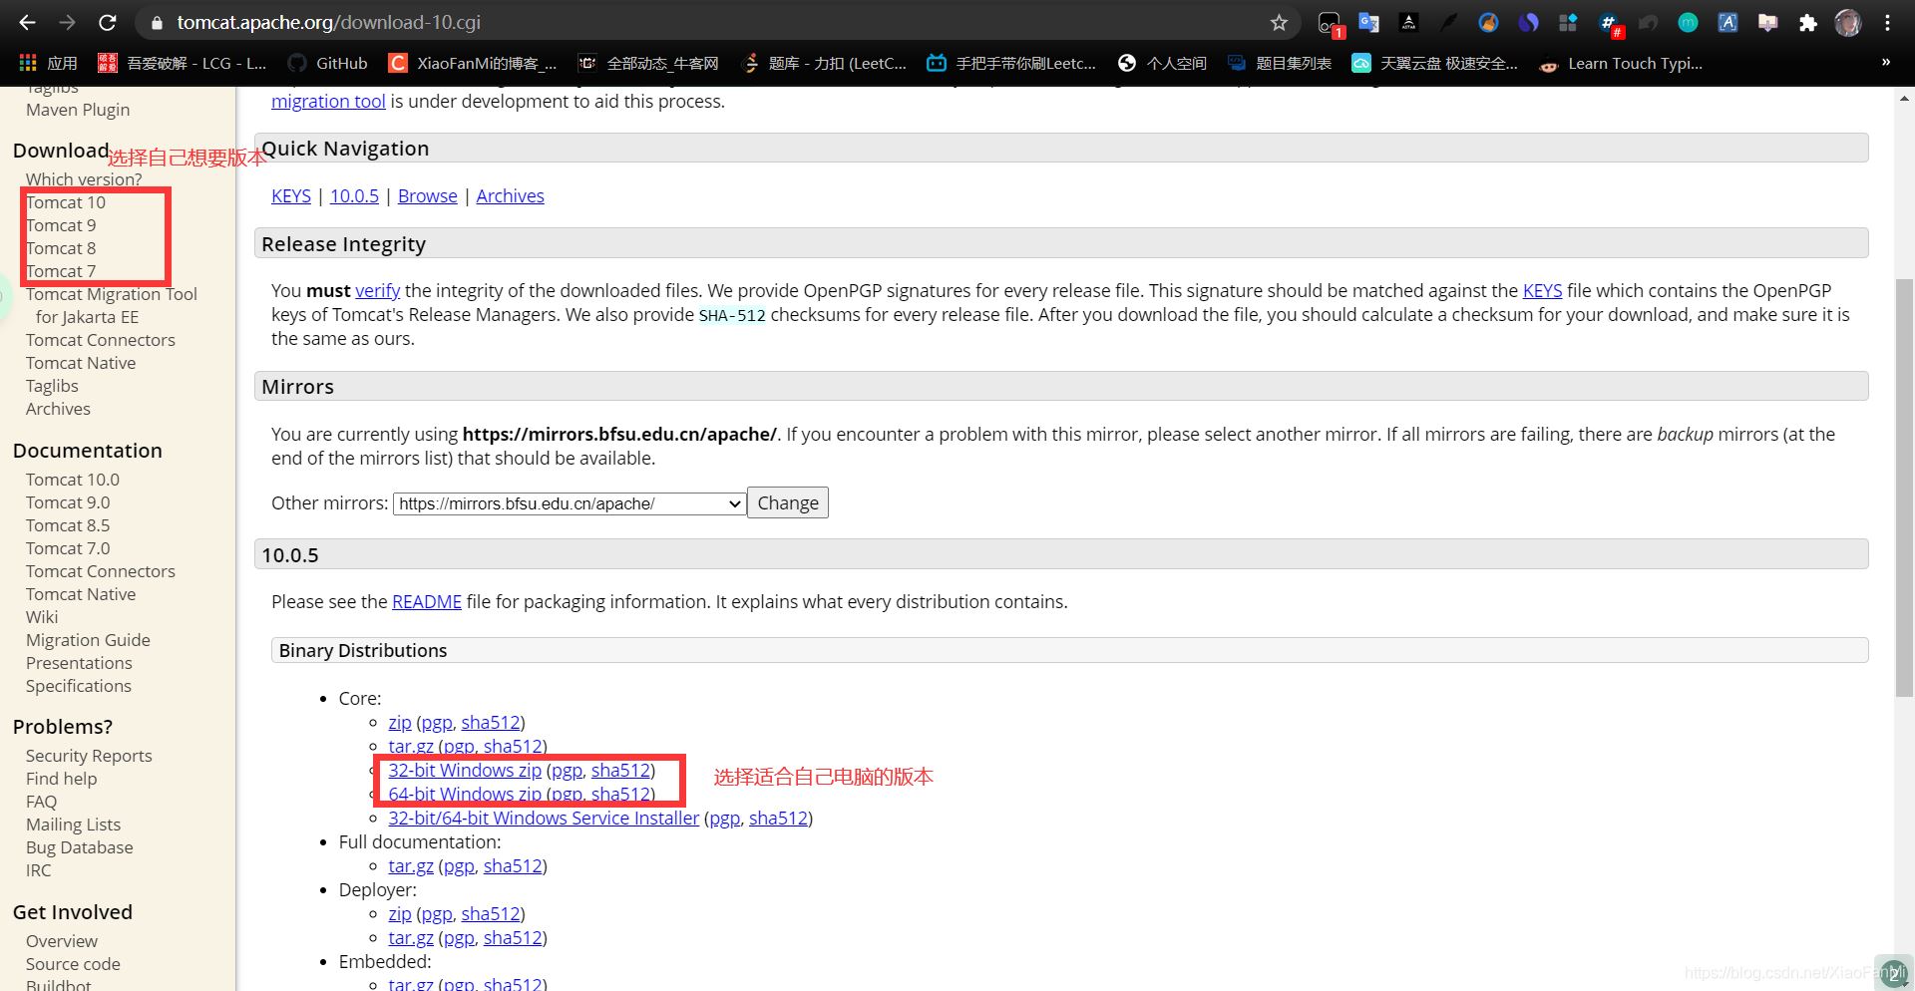Open Tomcat 8 download page from sidebar
The image size is (1915, 991).
tap(61, 248)
